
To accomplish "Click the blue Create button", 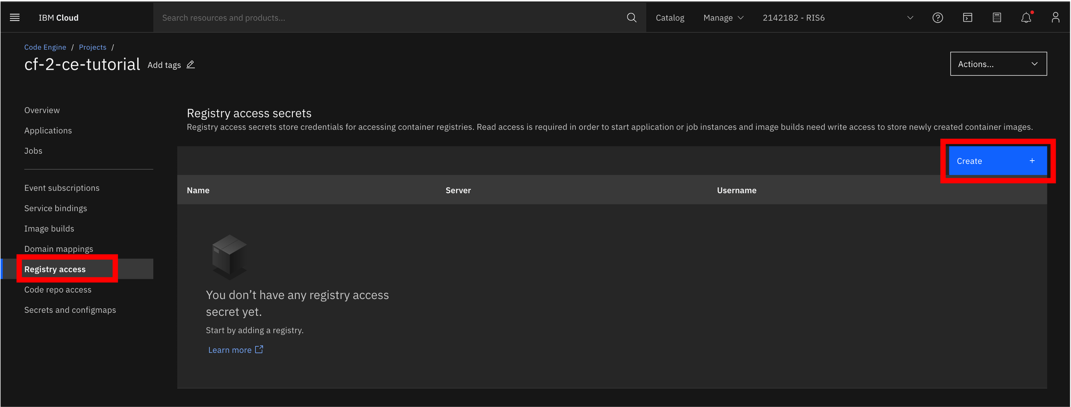I will pyautogui.click(x=997, y=161).
